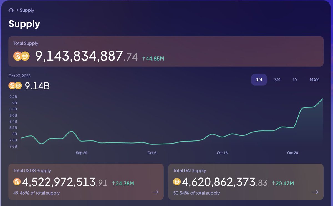Viewport: 333px width, 206px height.
Task: Click the 9B y-axis label
Action: tap(15, 103)
